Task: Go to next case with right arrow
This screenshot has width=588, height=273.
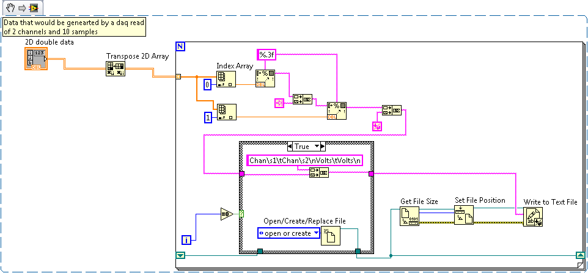Action: point(323,147)
